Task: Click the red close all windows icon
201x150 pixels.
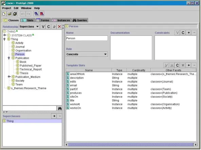Action: tap(42, 14)
